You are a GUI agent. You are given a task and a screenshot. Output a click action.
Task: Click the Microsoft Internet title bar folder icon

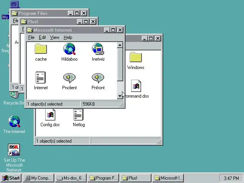[x=30, y=30]
